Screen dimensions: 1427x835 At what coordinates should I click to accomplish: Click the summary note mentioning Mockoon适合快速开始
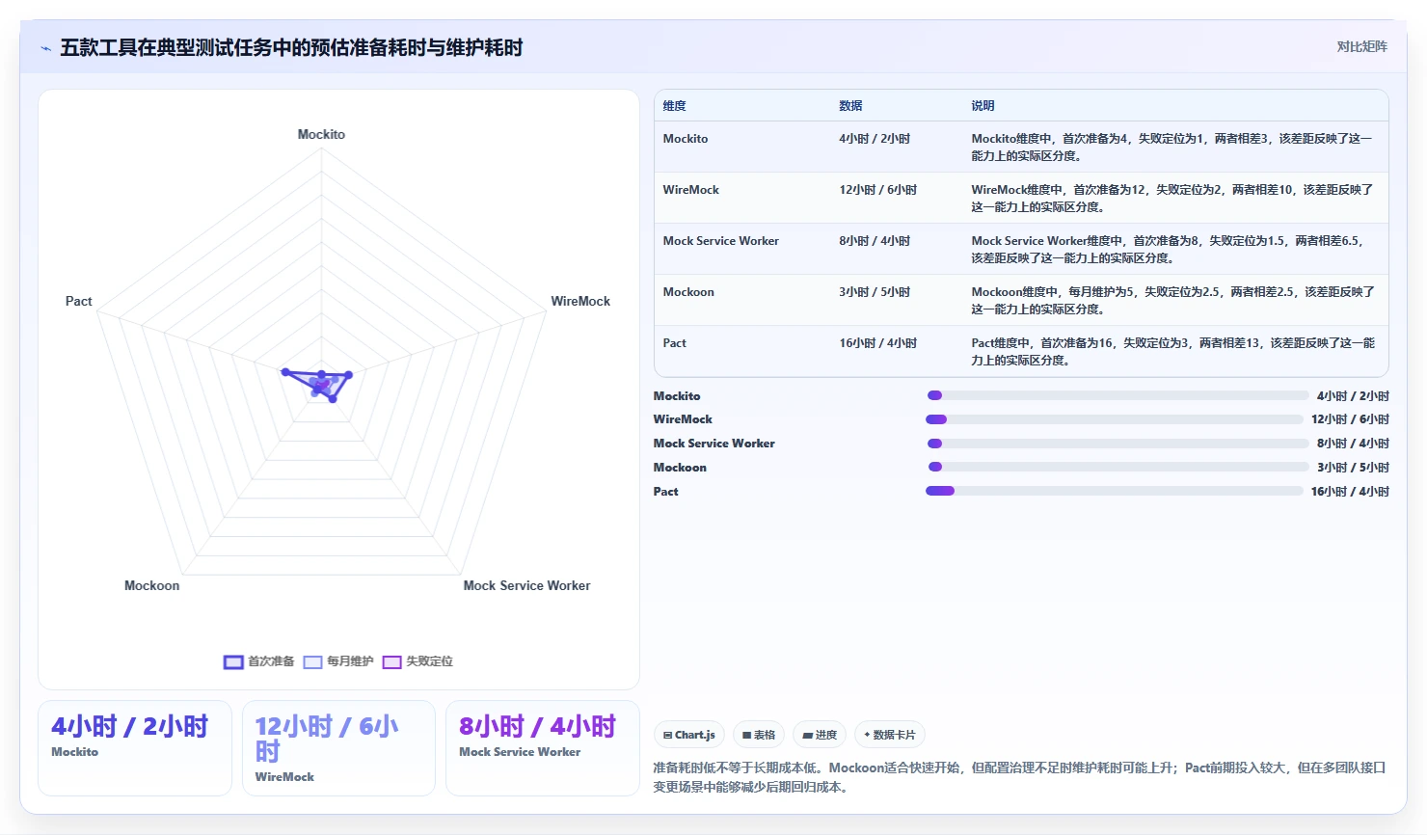point(1019,777)
